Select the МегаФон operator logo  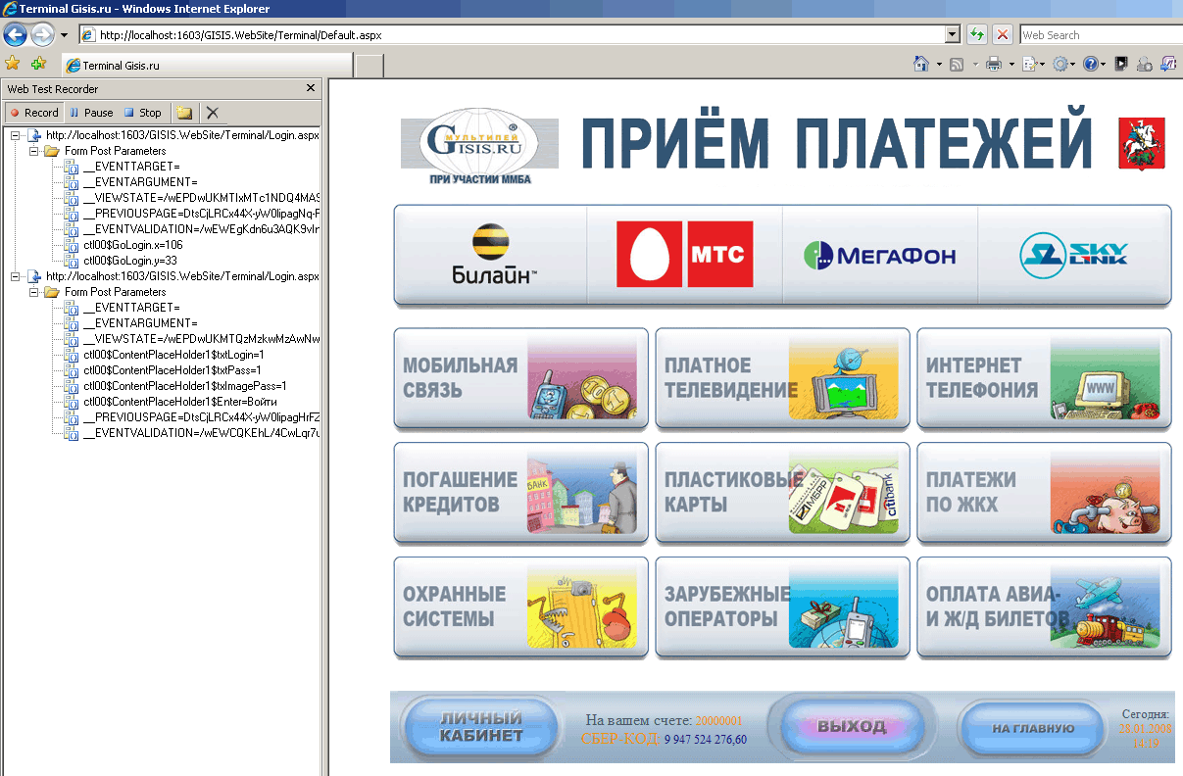point(880,256)
